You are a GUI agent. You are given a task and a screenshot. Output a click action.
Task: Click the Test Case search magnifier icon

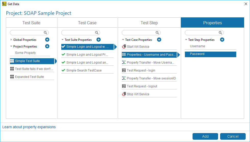click(x=97, y=33)
